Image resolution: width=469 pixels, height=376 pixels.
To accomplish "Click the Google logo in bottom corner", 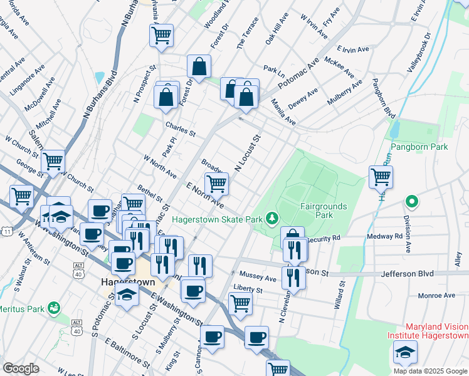I will point(21,368).
